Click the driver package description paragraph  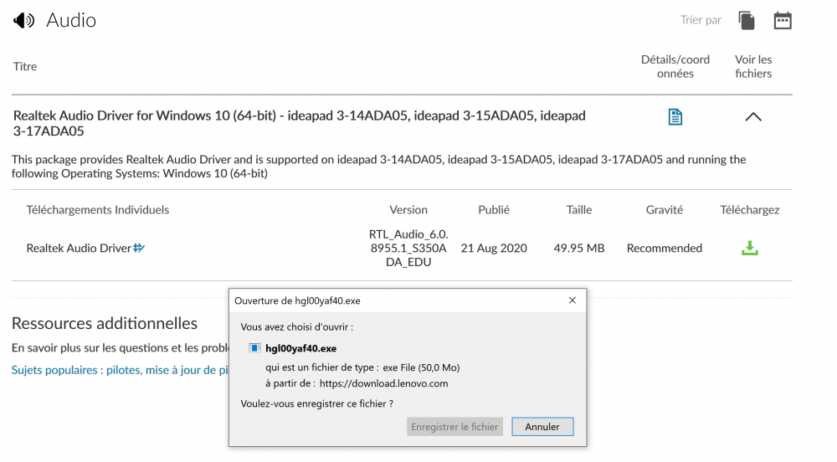pyautogui.click(x=379, y=167)
